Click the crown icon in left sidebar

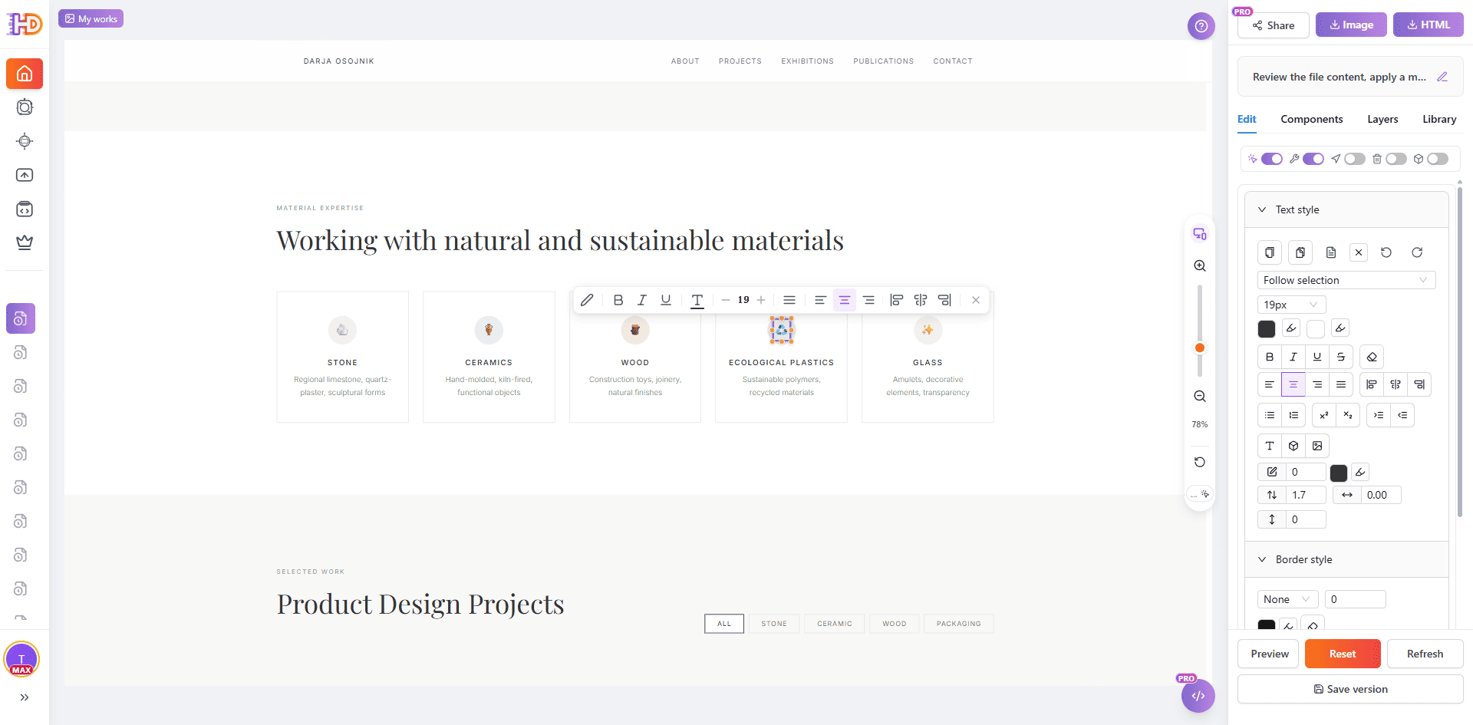[x=25, y=242]
